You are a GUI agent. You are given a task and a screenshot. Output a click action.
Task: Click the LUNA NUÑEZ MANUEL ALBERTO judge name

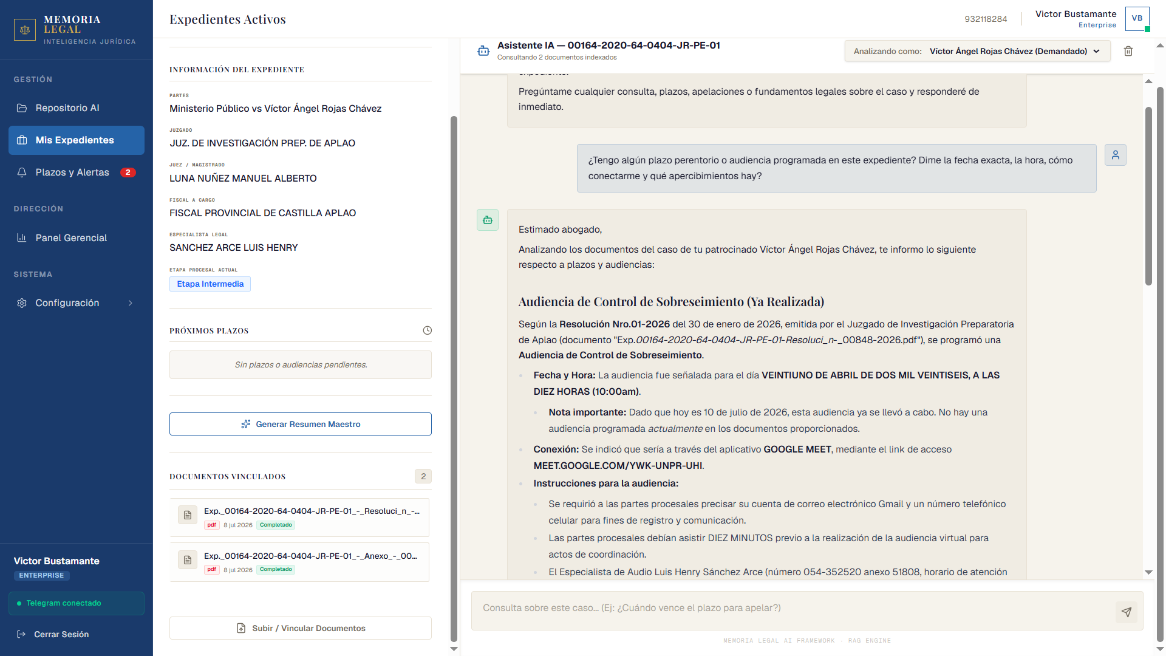pos(243,179)
